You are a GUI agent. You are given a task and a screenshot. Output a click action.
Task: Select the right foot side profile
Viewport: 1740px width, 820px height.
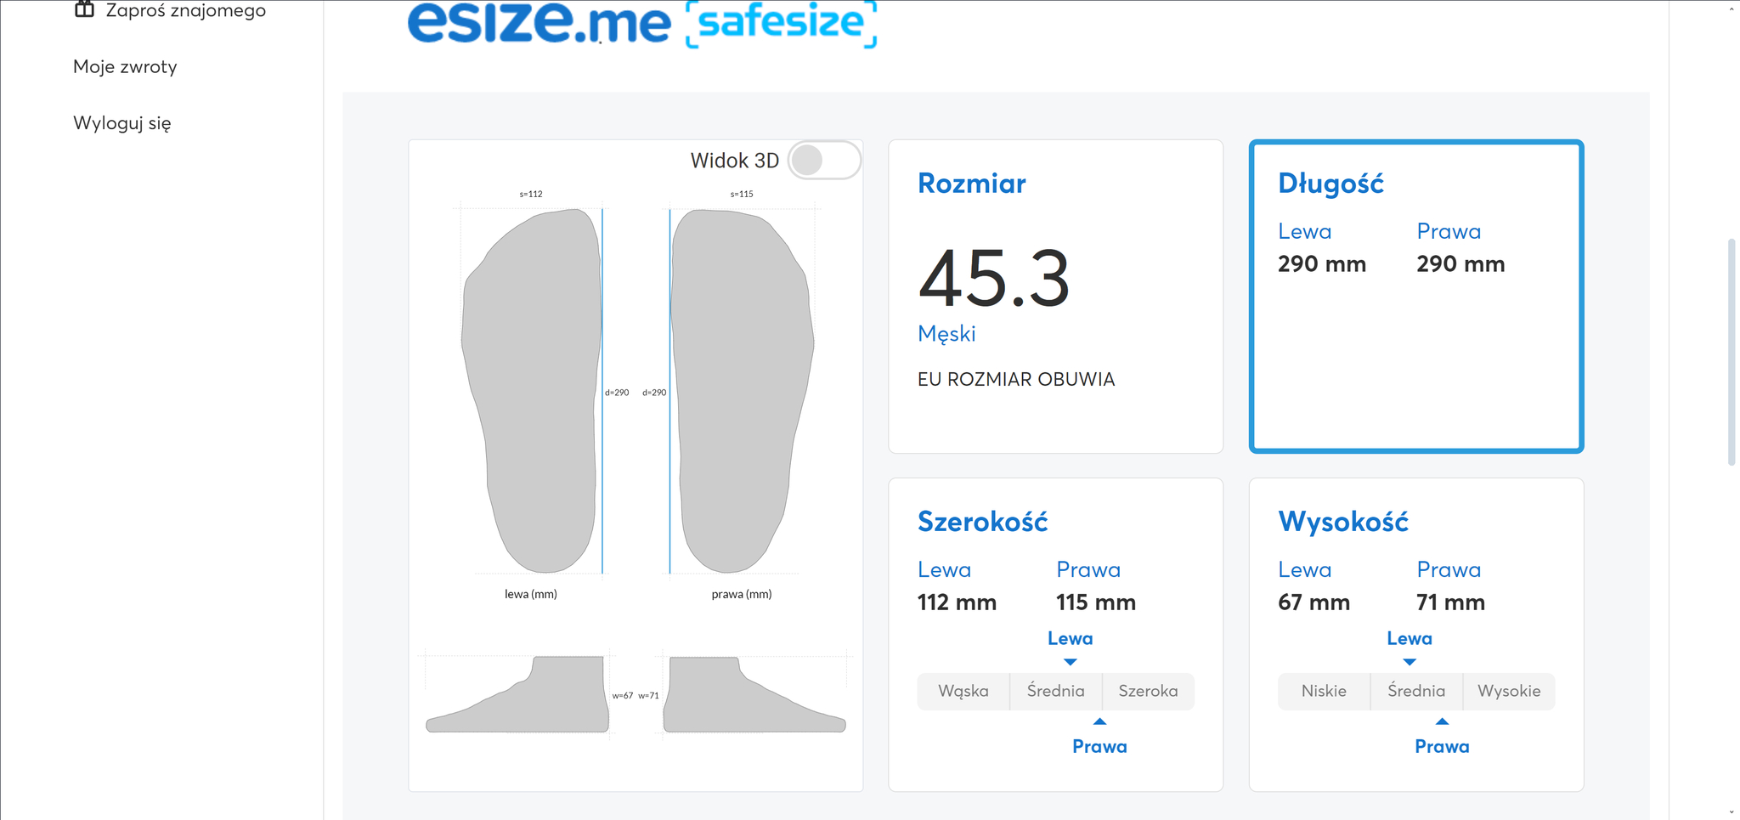(x=753, y=695)
